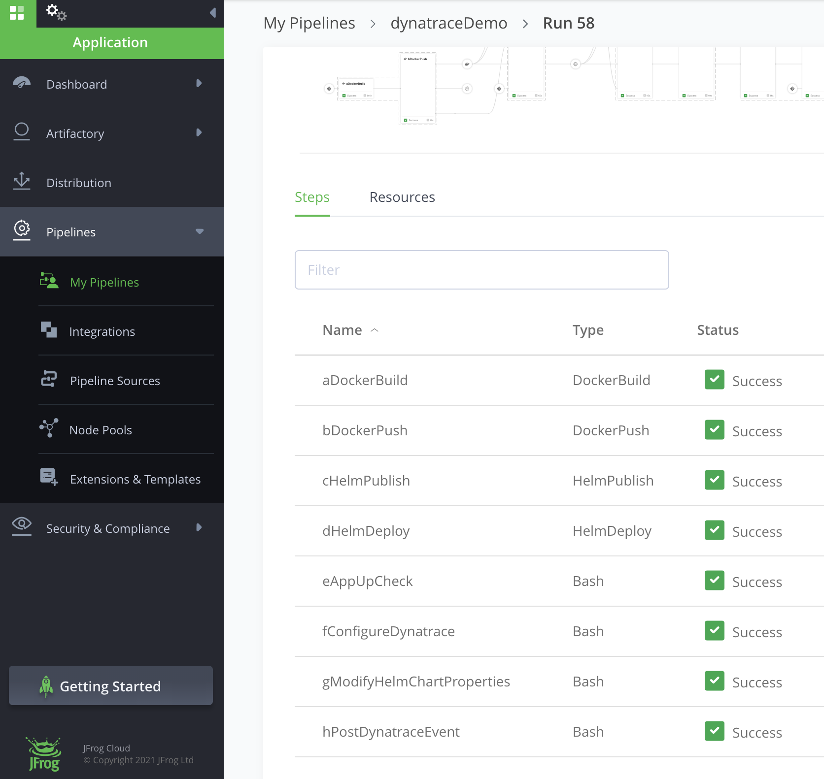The image size is (824, 779).
Task: Select aDockerBuild node in pipeline diagram
Action: pyautogui.click(x=356, y=89)
